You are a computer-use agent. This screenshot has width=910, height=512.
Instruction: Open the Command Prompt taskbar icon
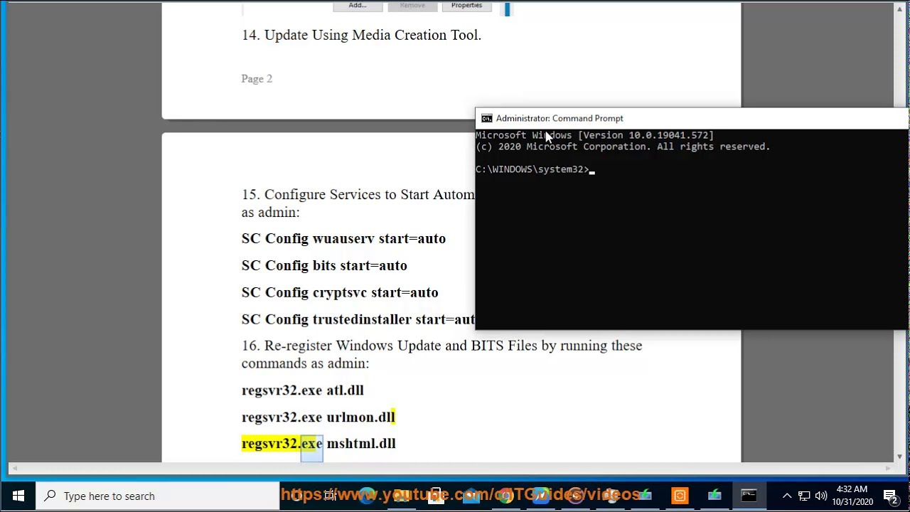749,496
